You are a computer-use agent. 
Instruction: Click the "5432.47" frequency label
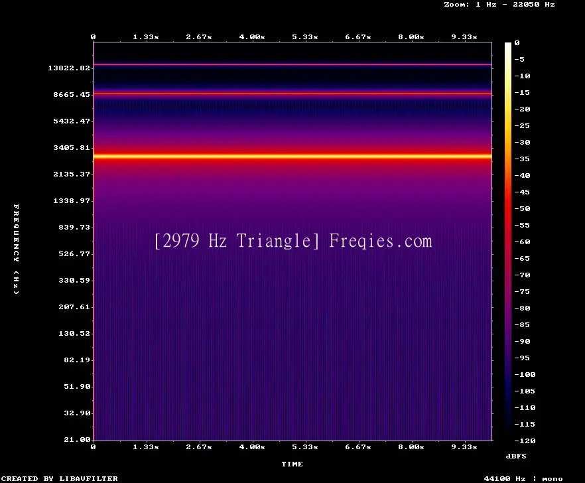pyautogui.click(x=72, y=121)
